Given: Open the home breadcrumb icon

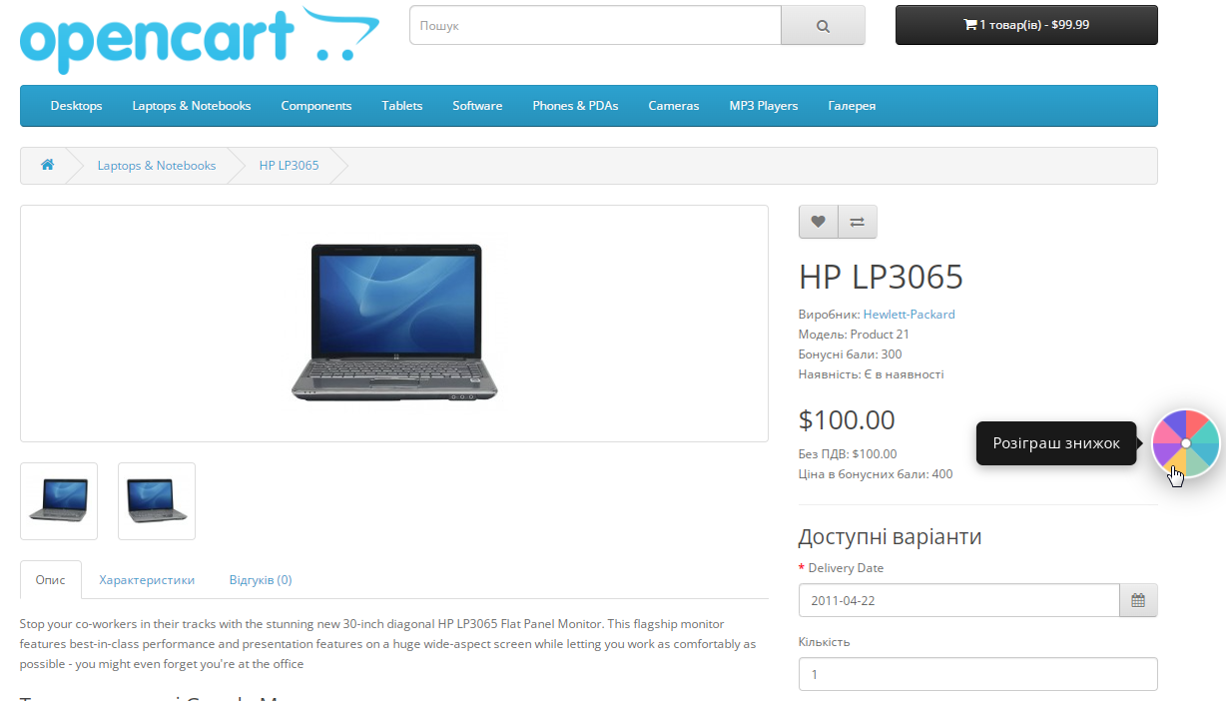Looking at the screenshot, I should [47, 165].
